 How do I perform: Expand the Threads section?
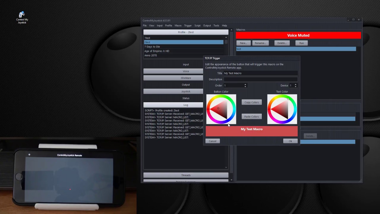[x=186, y=175]
